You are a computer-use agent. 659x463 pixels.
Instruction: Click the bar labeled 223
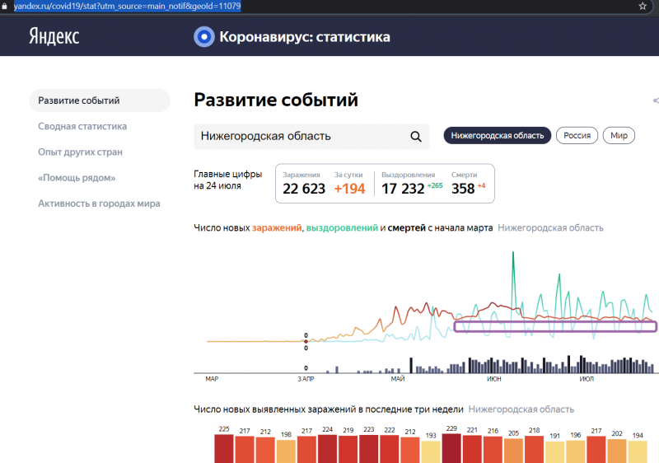pos(368,449)
